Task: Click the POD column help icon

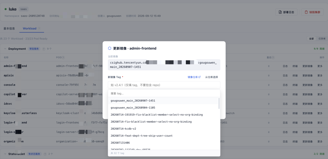Action: click(x=63, y=57)
